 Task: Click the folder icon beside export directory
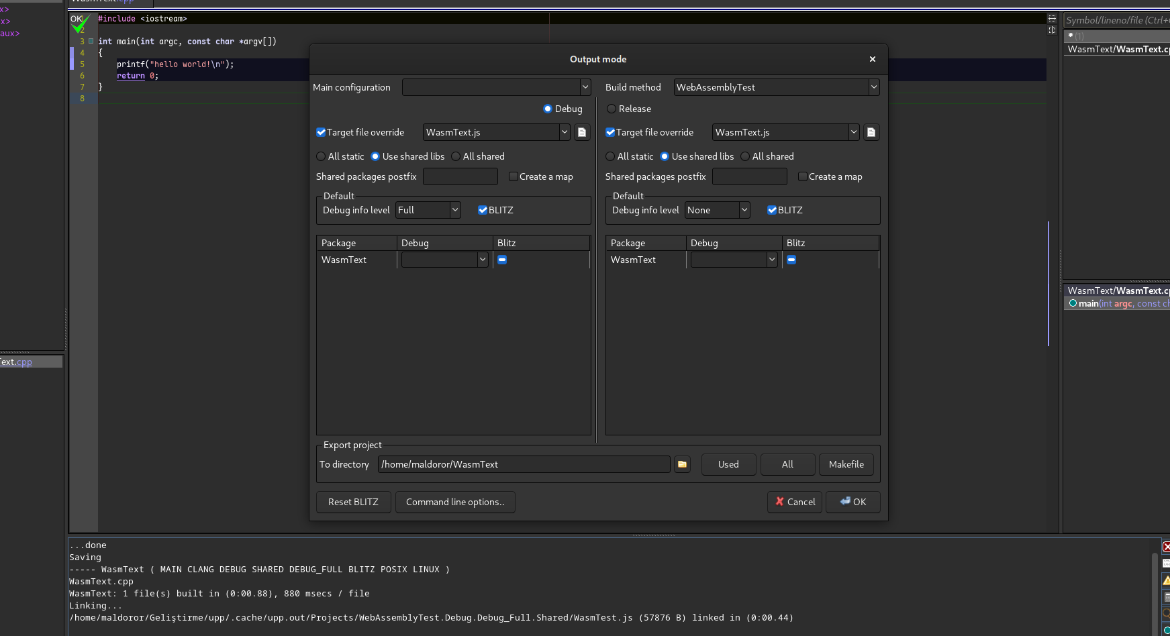tap(682, 464)
